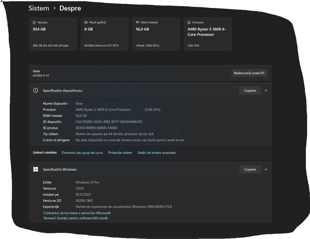Collapse the Specificațiile Windows section
This screenshot has width=310, height=239.
pyautogui.click(x=266, y=169)
